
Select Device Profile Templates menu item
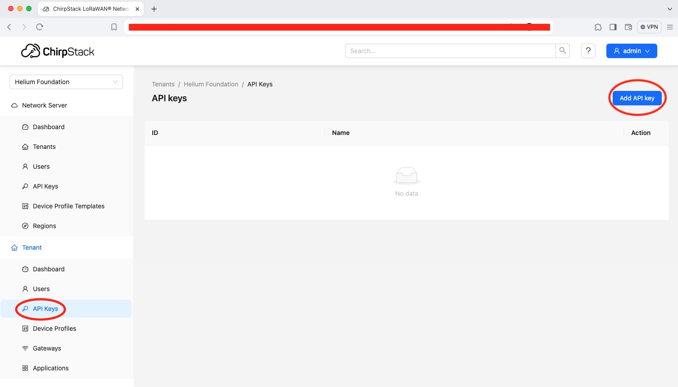[x=68, y=206]
